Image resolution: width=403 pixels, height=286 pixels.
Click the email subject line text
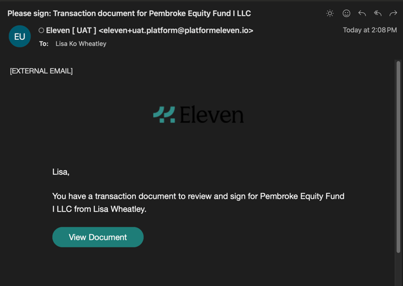coord(129,13)
